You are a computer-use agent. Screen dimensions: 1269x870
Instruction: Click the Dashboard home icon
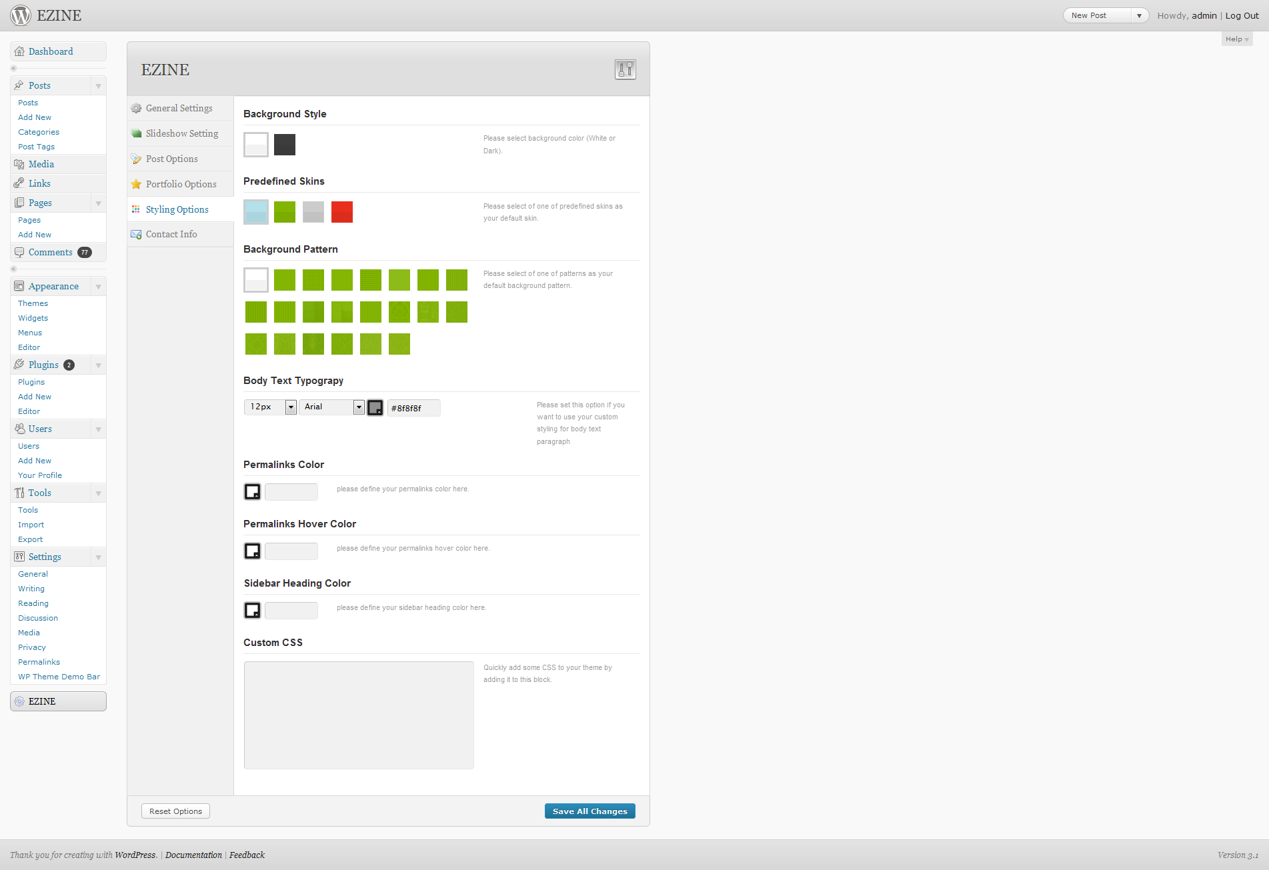(19, 51)
